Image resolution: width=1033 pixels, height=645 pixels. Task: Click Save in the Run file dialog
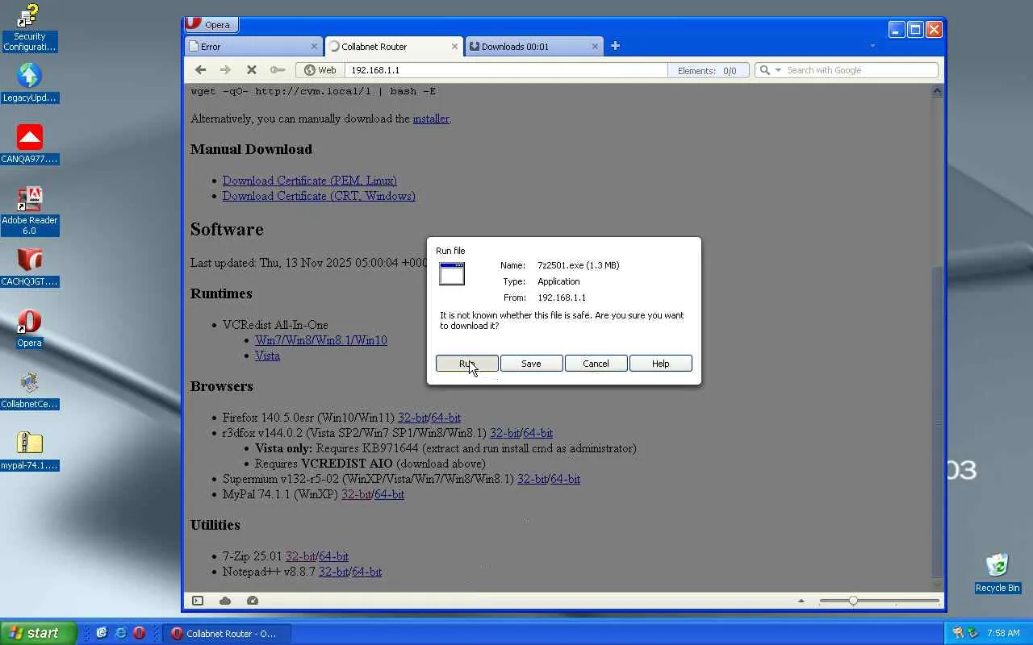click(531, 364)
